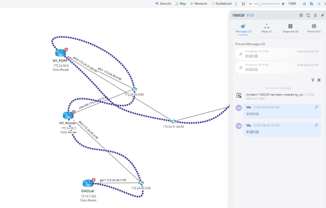Toggle the message list view layout icon
This screenshot has height=208, width=326.
coord(319,80)
